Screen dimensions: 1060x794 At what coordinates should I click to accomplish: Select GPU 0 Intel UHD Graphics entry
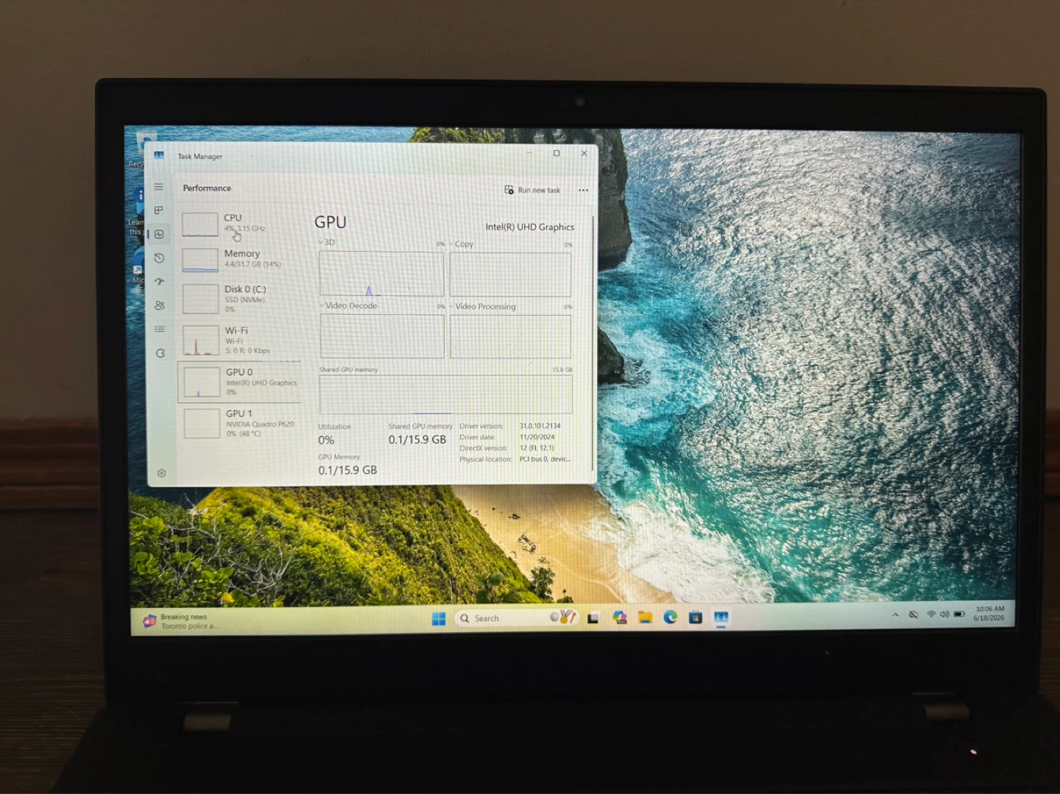click(240, 382)
